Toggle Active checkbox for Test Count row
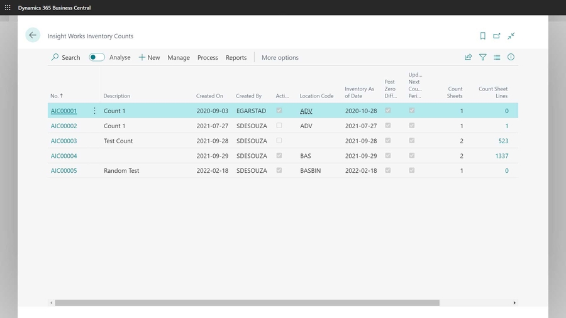Viewport: 566px width, 318px height. click(279, 141)
